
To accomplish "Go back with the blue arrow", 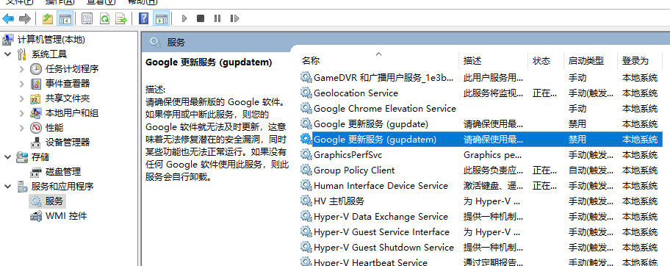I will point(8,18).
